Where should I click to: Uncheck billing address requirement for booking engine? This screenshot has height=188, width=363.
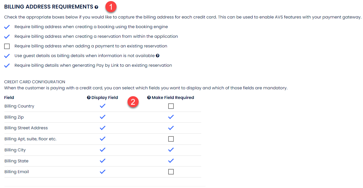[x=7, y=27]
